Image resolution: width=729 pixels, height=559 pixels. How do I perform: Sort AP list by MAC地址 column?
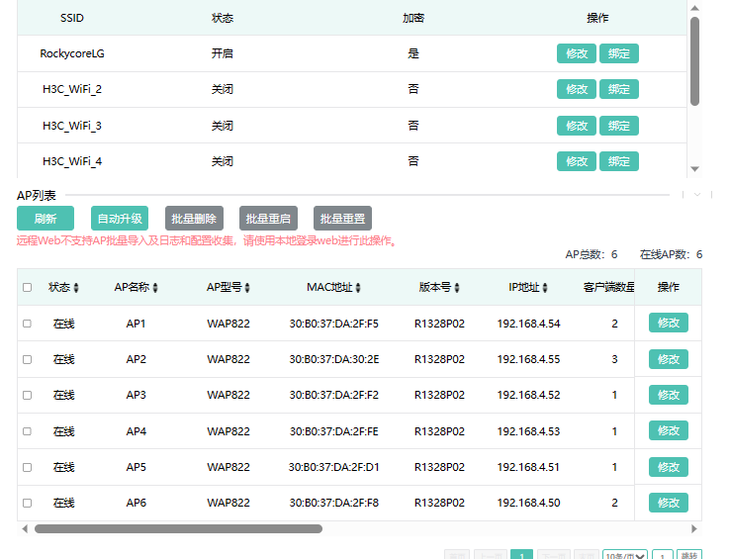[x=358, y=288]
